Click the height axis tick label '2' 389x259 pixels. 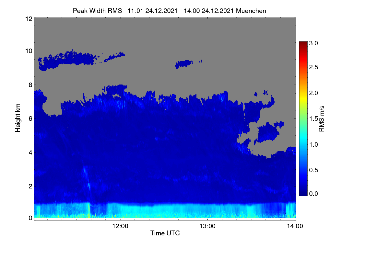pos(30,186)
